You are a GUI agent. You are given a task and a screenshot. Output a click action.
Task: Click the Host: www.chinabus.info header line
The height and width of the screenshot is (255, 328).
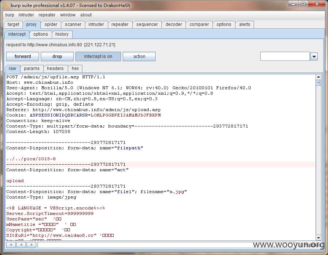click(40, 82)
